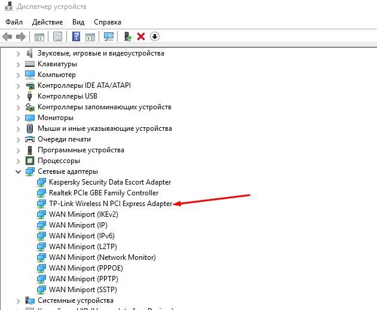Select WAN Miniport (L2TP)
The image size is (377, 310).
tap(82, 247)
